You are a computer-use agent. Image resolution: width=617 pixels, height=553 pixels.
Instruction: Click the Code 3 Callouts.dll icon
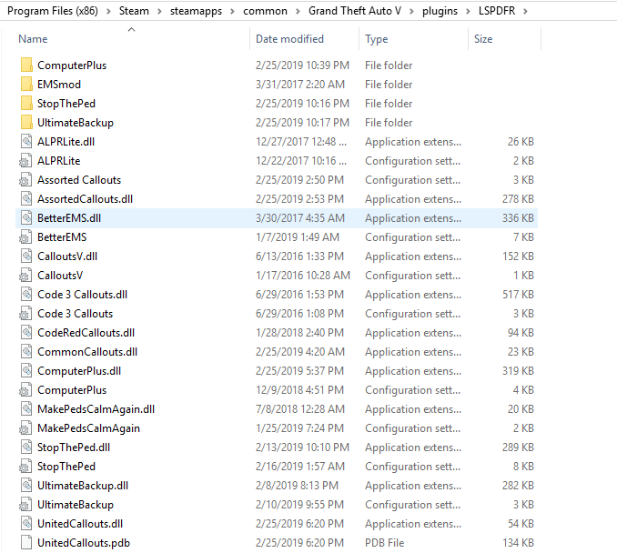pyautogui.click(x=26, y=295)
